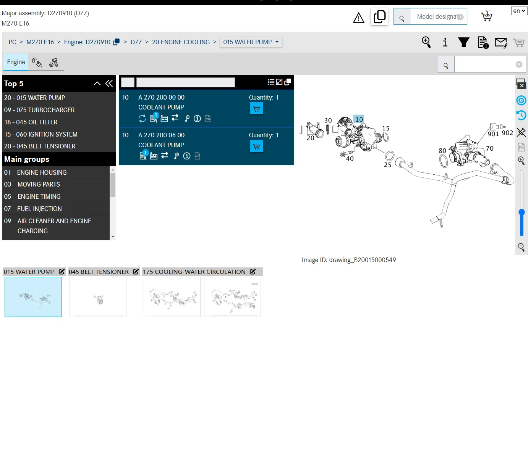The height and width of the screenshot is (465, 528).
Task: Click the list view icon in parts header
Action: 271,82
